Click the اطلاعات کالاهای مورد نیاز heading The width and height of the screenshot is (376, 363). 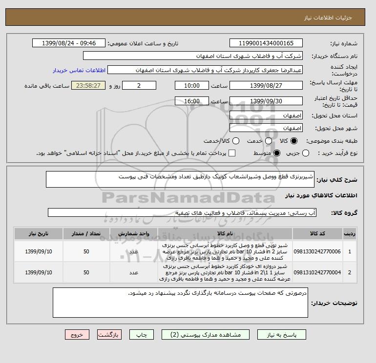point(321,195)
